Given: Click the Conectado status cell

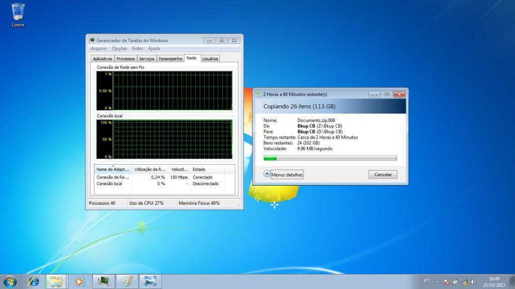Looking at the screenshot, I should (x=203, y=177).
